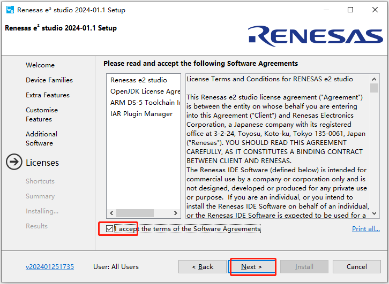Go to the Welcome step
Image resolution: width=389 pixels, height=284 pixels.
pos(40,65)
